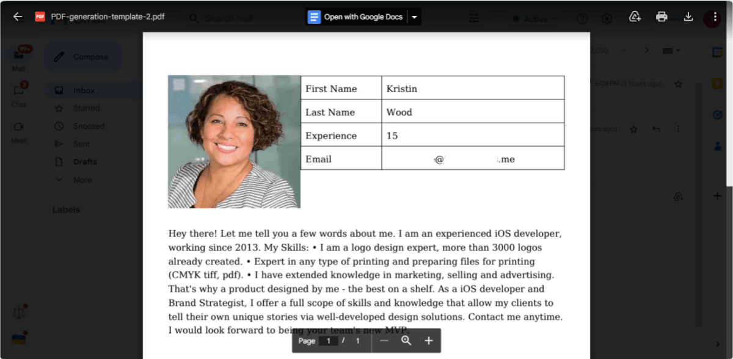Open Gmail settings

pos(606,18)
